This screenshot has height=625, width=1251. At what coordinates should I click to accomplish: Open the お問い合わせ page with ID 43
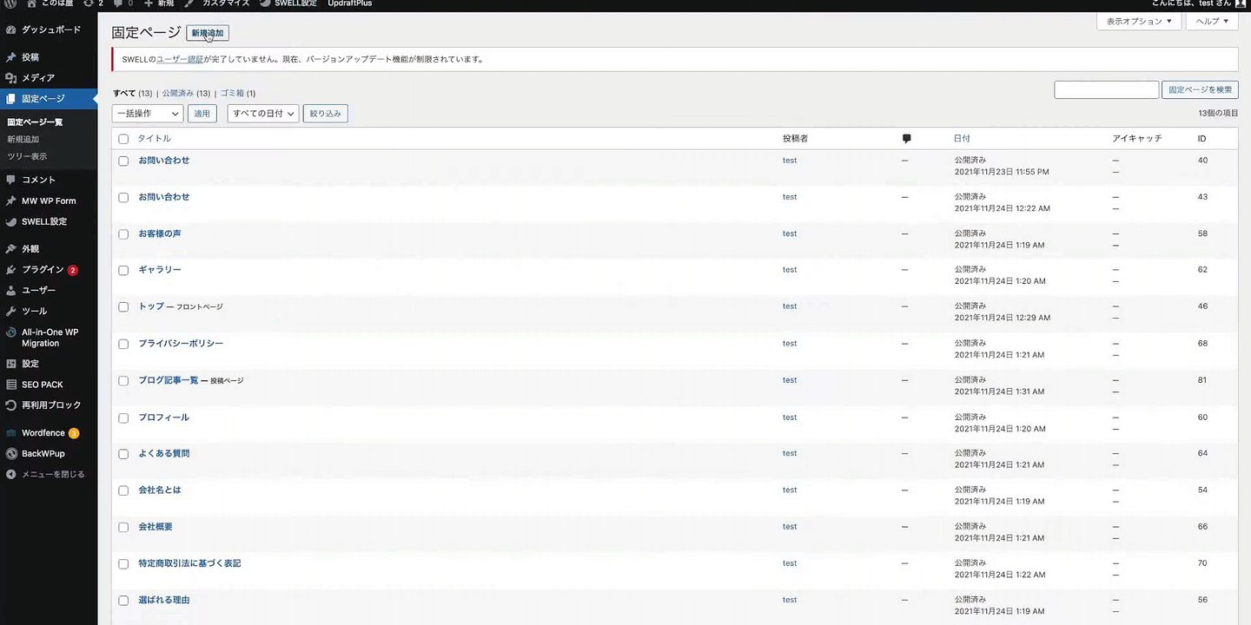click(x=164, y=197)
